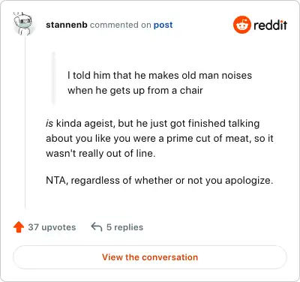Click "when he gets up from a chair" line
300x282 pixels.
(135, 91)
